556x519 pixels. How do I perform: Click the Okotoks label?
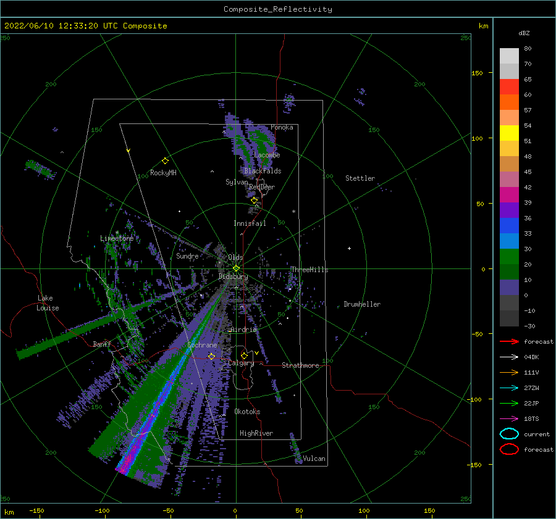tap(247, 412)
